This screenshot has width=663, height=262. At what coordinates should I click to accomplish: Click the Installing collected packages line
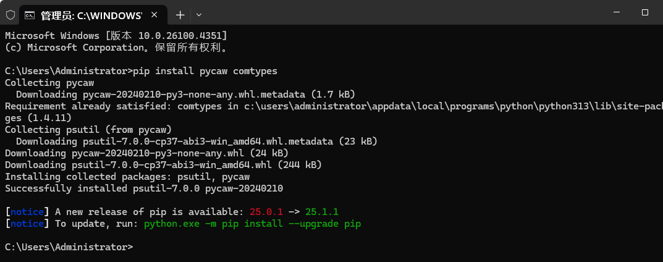pos(127,176)
